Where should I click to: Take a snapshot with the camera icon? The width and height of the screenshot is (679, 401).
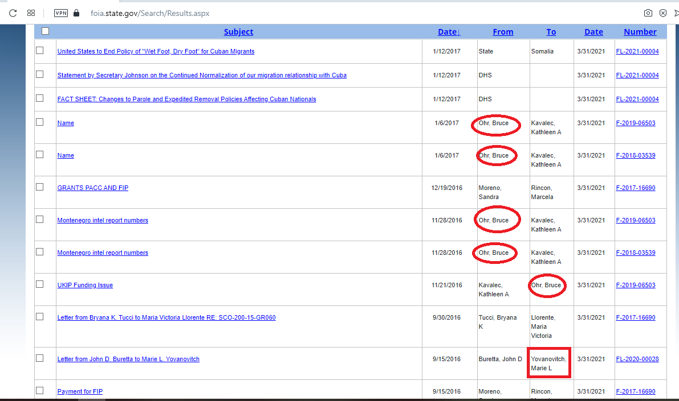click(648, 13)
